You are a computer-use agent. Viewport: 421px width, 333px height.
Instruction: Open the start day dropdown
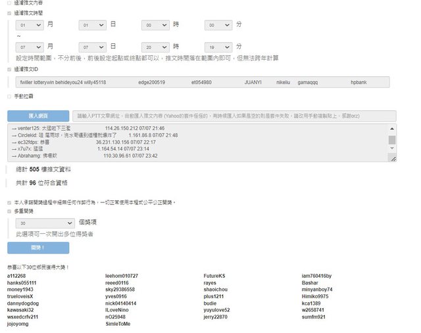(x=92, y=25)
